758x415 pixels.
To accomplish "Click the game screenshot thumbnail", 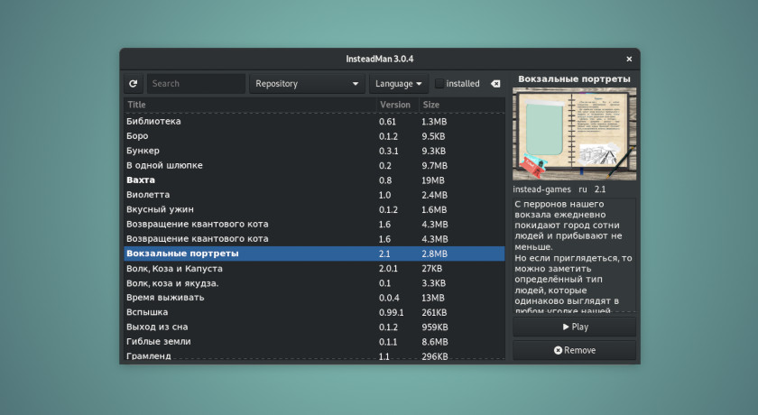I will pyautogui.click(x=574, y=134).
